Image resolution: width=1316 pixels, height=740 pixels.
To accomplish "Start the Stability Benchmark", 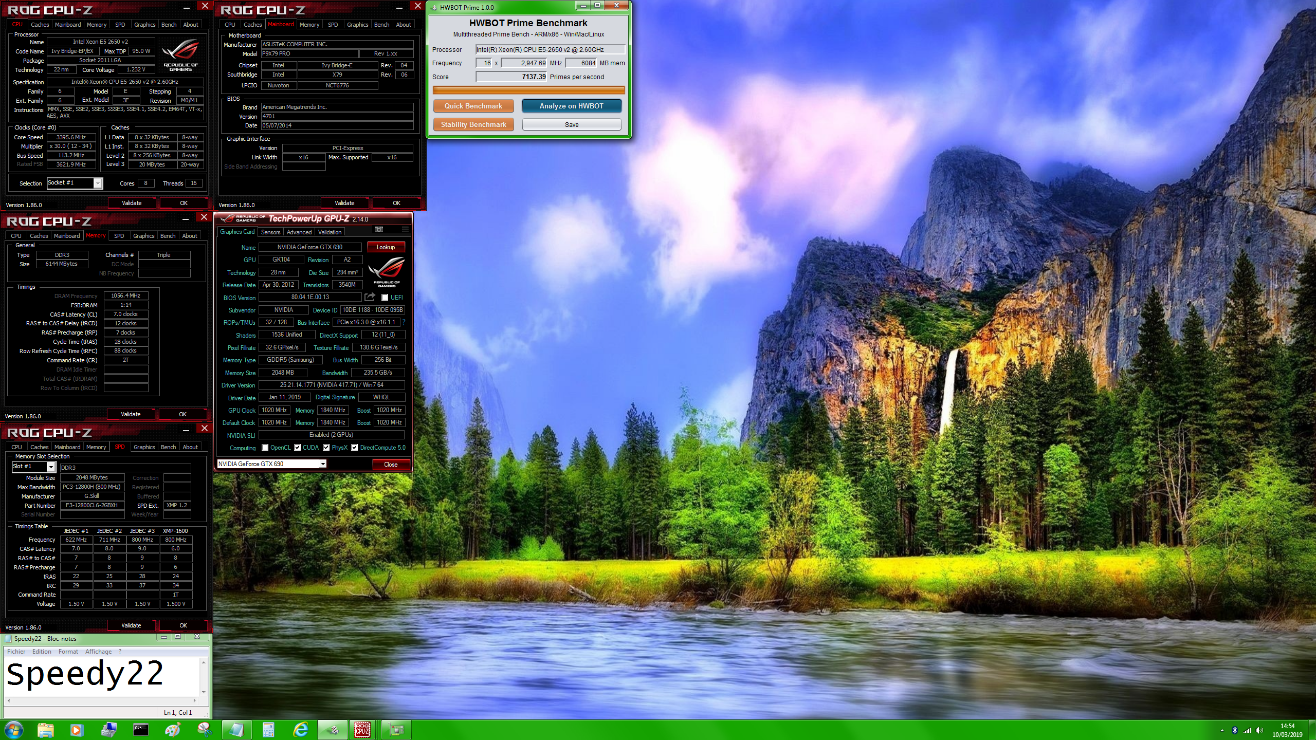I will coord(473,124).
